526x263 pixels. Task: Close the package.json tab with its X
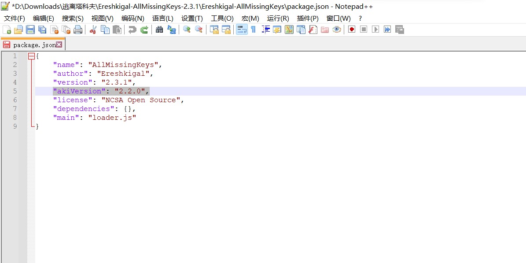click(59, 44)
